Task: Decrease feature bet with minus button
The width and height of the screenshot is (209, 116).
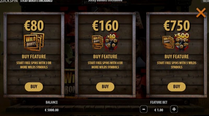Action: [144, 109]
